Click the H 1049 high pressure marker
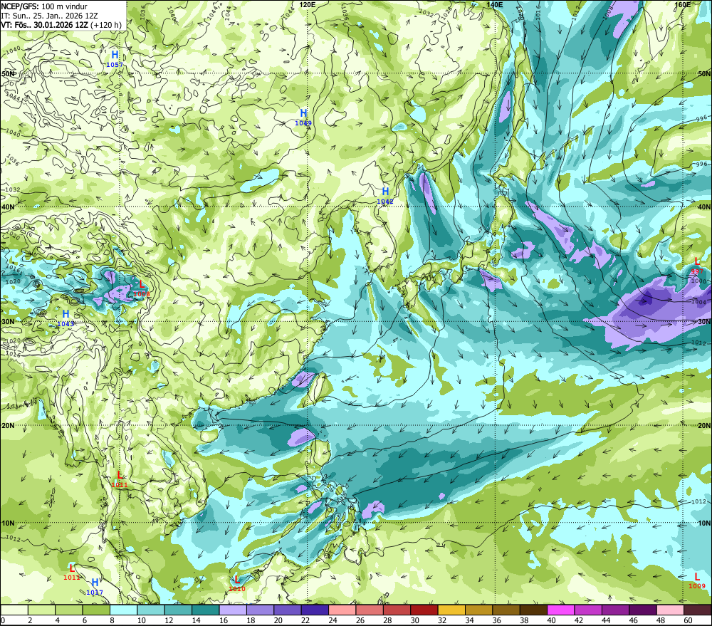 coord(303,118)
